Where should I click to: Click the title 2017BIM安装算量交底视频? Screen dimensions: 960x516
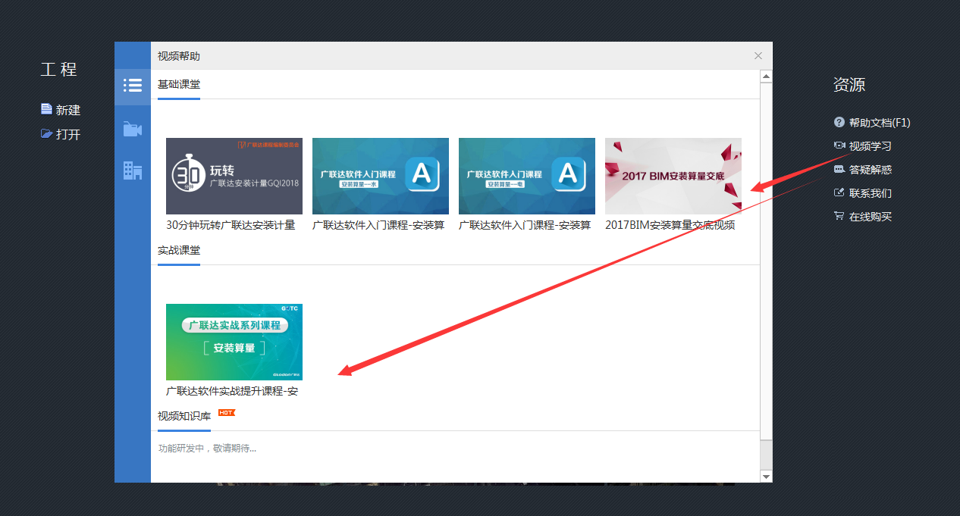(670, 225)
